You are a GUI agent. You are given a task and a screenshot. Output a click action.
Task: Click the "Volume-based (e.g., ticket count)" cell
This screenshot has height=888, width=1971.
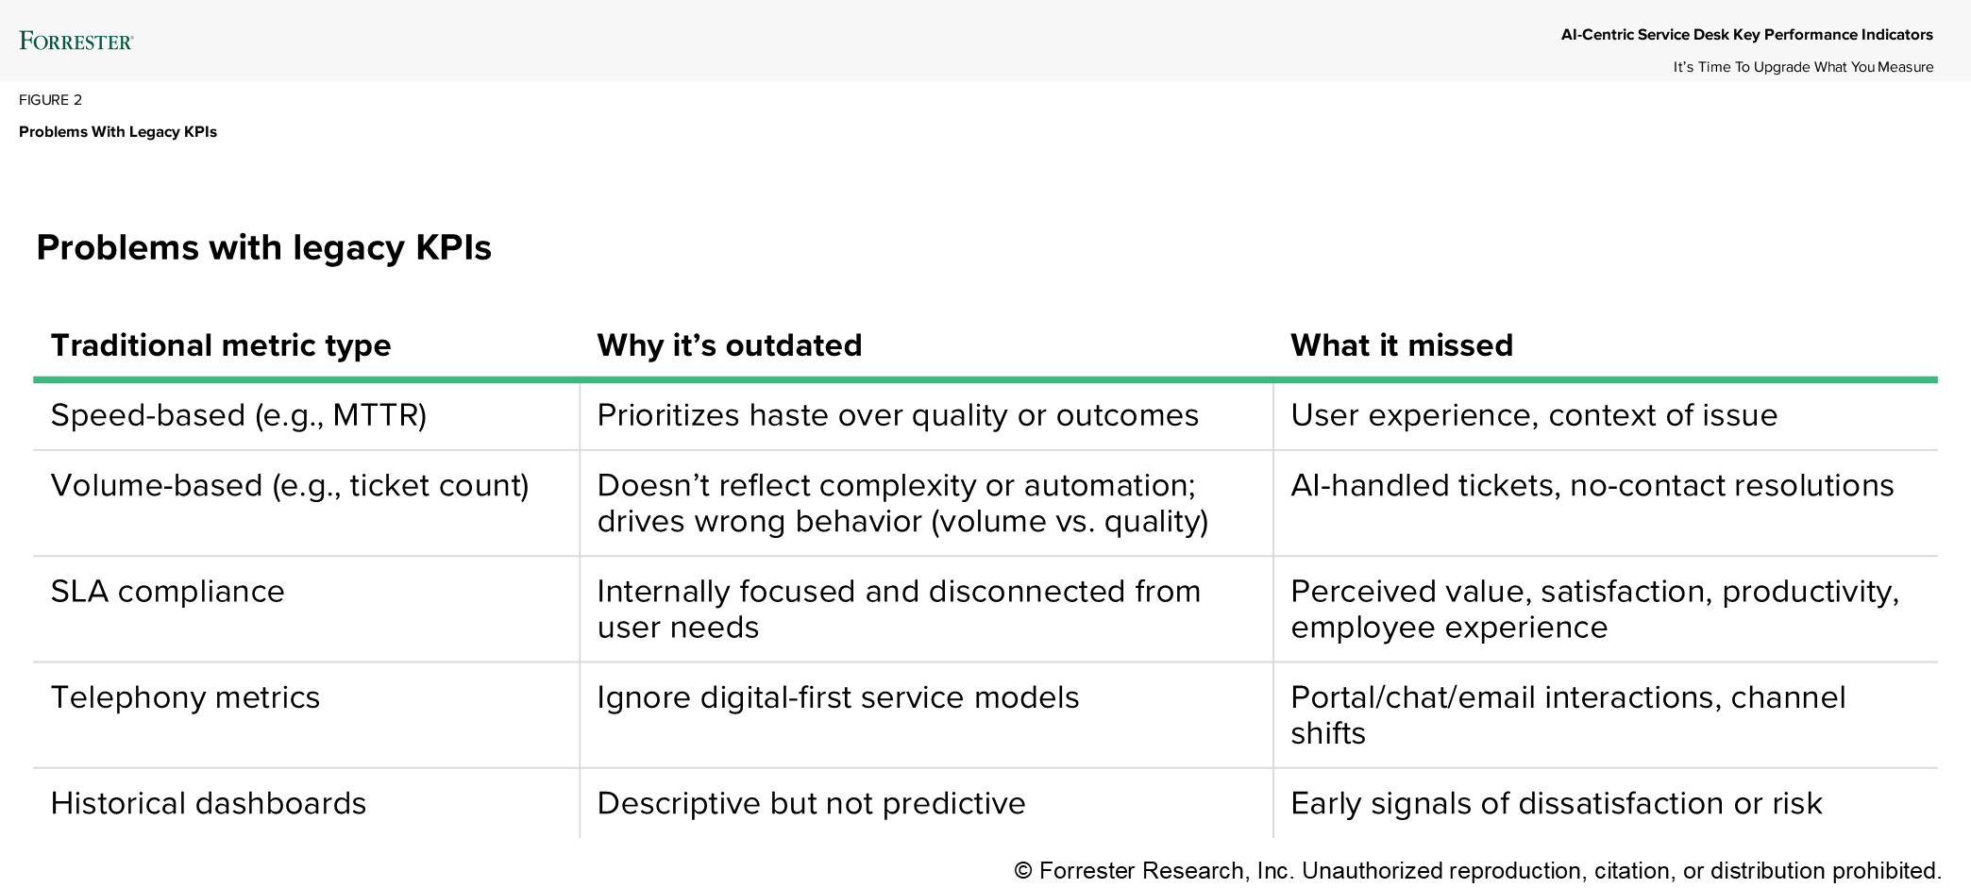[290, 485]
